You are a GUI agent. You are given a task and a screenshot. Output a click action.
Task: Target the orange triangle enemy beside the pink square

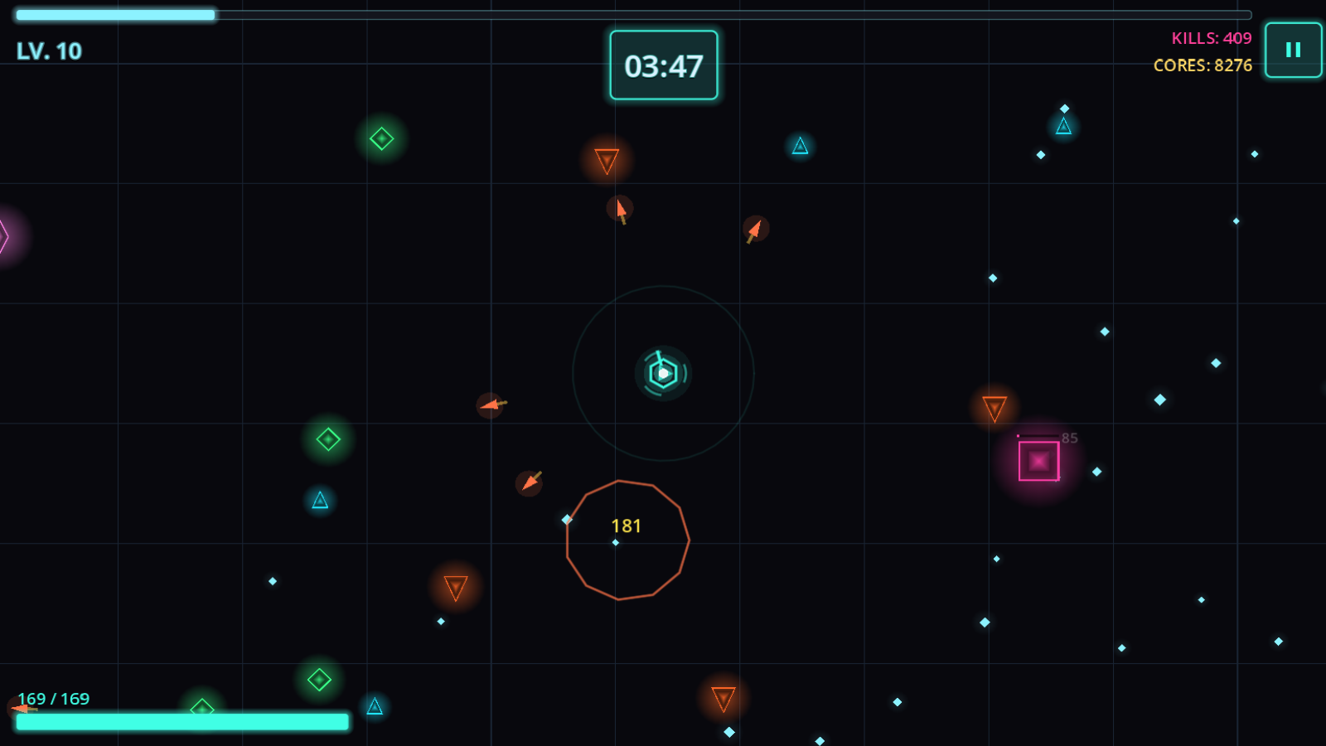pos(994,409)
